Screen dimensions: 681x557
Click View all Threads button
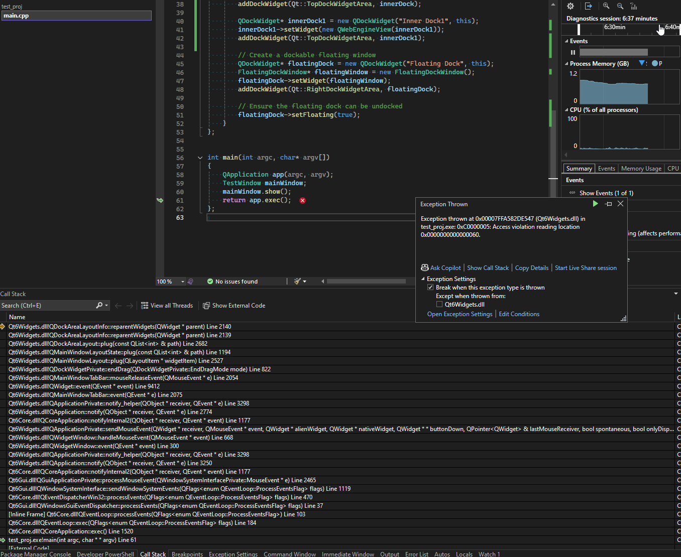pos(167,306)
